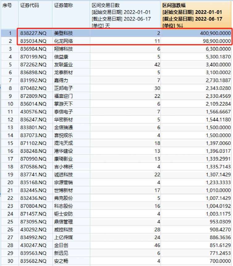
Task: Select stock code 832445.NQ
Action: coord(33,190)
